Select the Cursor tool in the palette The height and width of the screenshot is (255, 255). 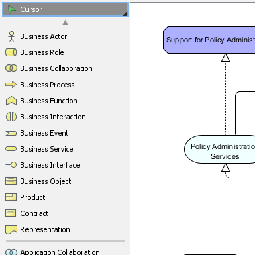click(65, 9)
